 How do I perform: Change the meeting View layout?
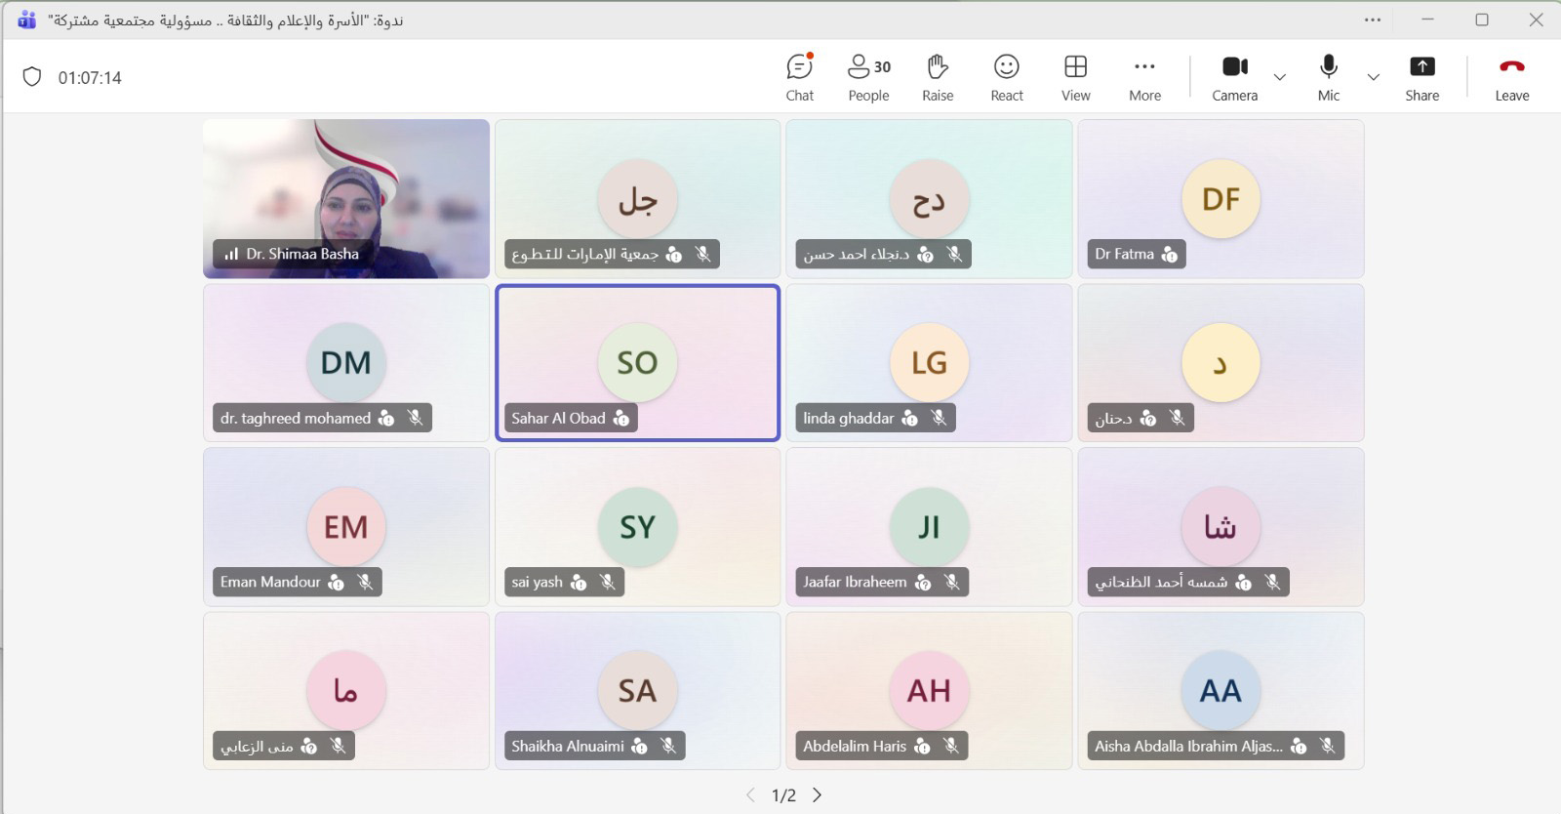(x=1075, y=77)
